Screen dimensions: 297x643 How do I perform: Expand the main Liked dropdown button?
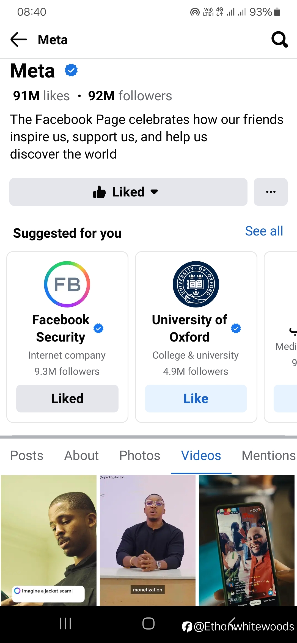[x=128, y=192]
